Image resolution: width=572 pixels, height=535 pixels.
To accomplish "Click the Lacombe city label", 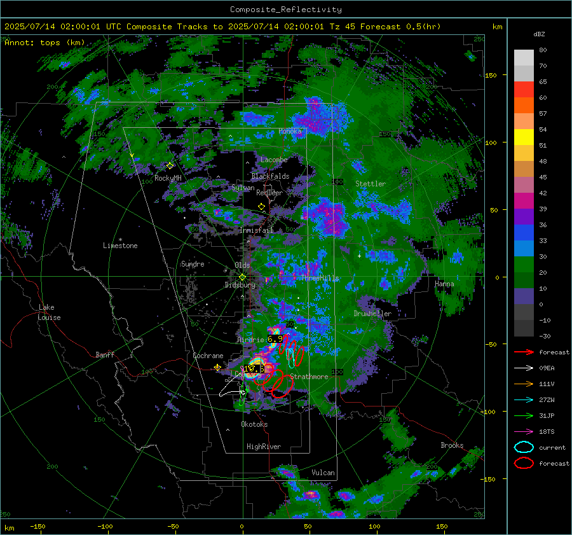I will [274, 160].
